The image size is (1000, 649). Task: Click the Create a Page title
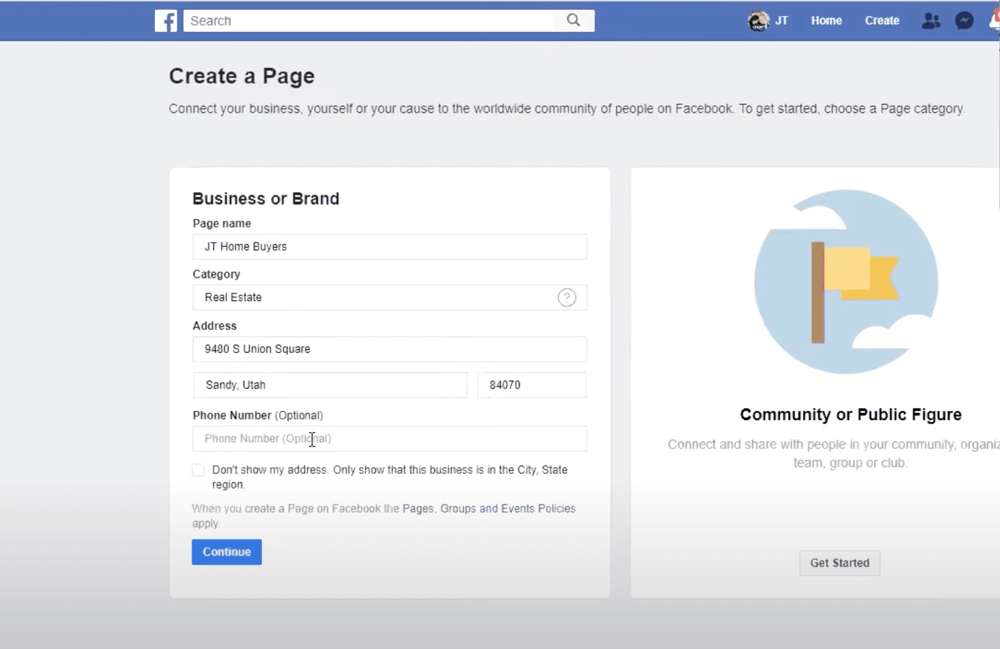pyautogui.click(x=242, y=76)
